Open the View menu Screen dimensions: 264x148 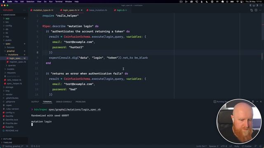pos(39,2)
